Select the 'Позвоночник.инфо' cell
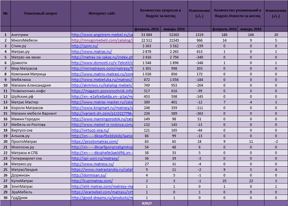The height and width of the screenshot is (206, 288). tap(41, 91)
